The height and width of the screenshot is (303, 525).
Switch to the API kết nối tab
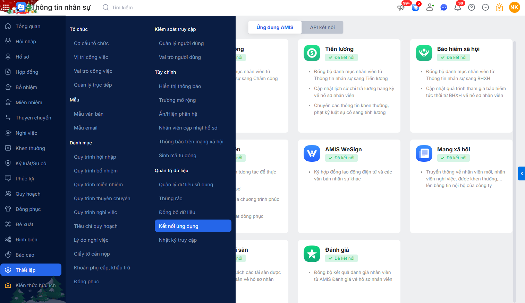click(x=322, y=27)
